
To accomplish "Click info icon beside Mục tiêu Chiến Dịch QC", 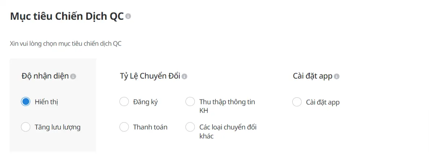I will click(128, 16).
